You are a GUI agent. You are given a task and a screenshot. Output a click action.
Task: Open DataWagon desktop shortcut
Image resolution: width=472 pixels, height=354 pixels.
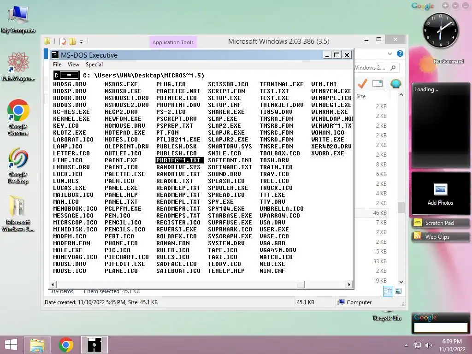pos(18,66)
